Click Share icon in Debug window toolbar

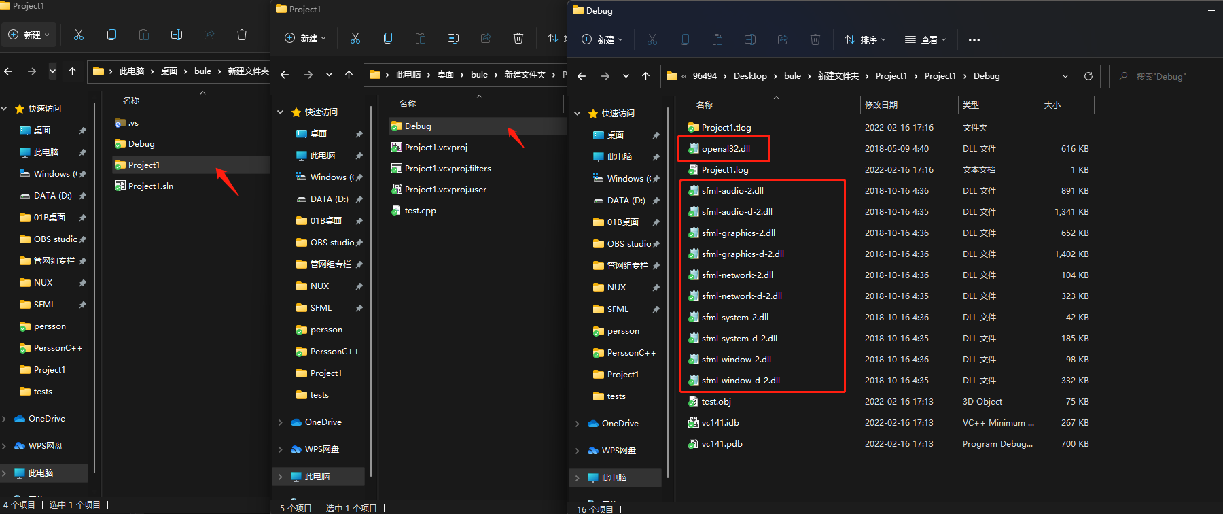tap(783, 39)
